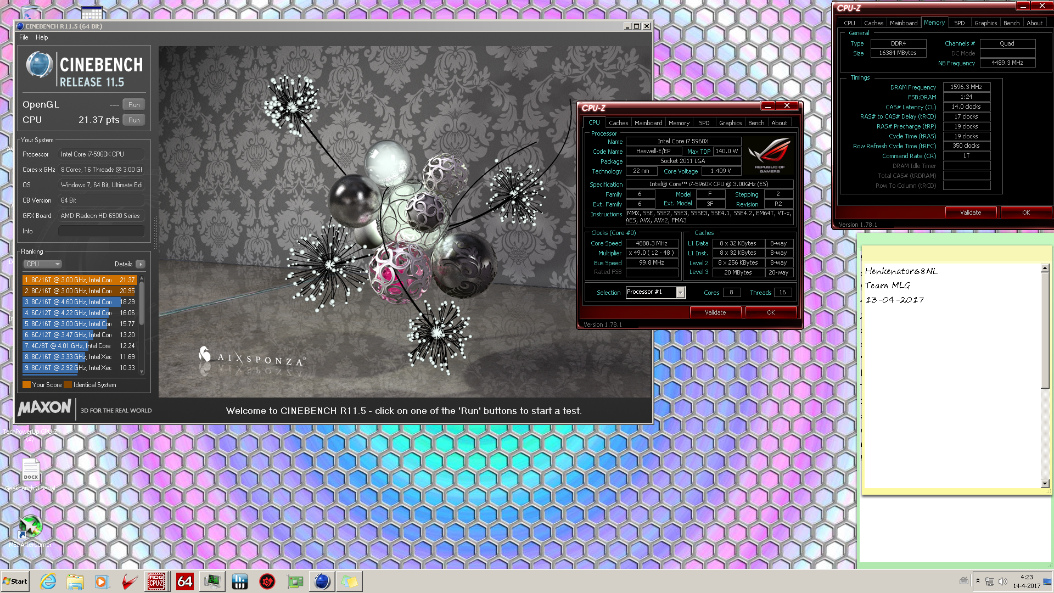Open About tab in front CPU-Z window

tap(779, 123)
